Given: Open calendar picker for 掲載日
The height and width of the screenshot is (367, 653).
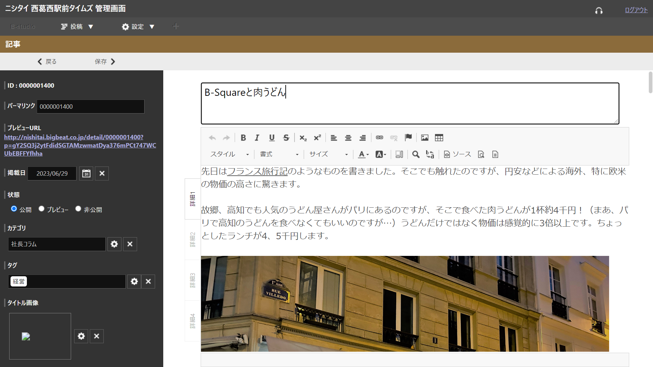Looking at the screenshot, I should pos(86,174).
